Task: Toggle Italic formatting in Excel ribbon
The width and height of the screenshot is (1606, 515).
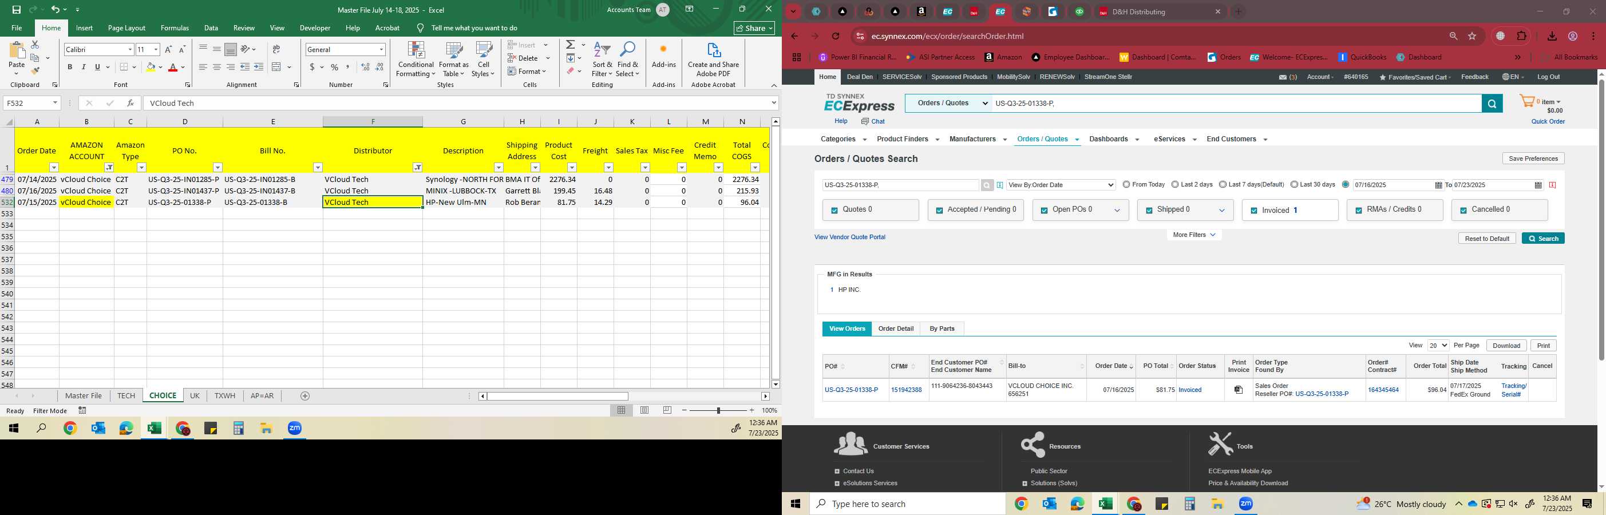Action: (84, 67)
